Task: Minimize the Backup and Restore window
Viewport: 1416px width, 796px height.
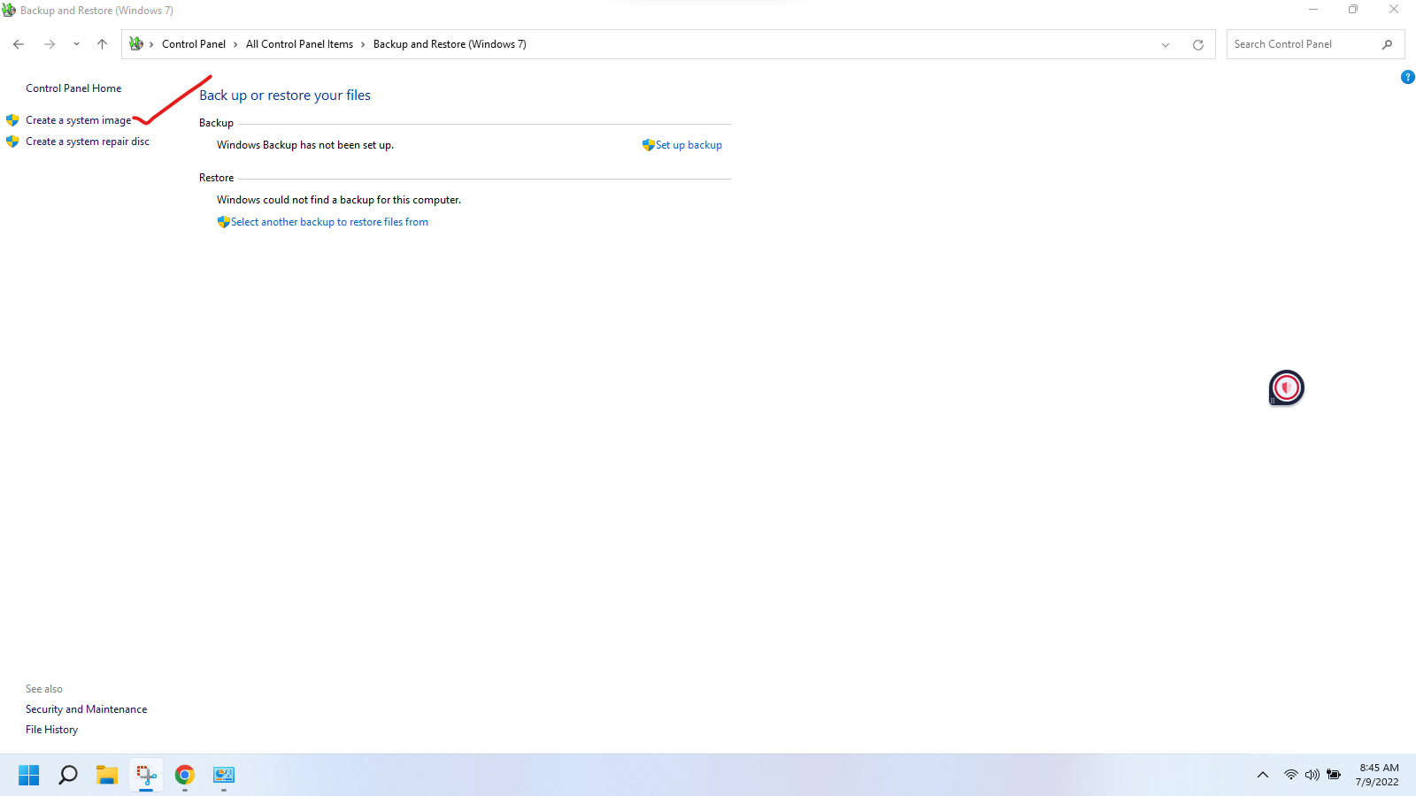Action: pyautogui.click(x=1313, y=10)
